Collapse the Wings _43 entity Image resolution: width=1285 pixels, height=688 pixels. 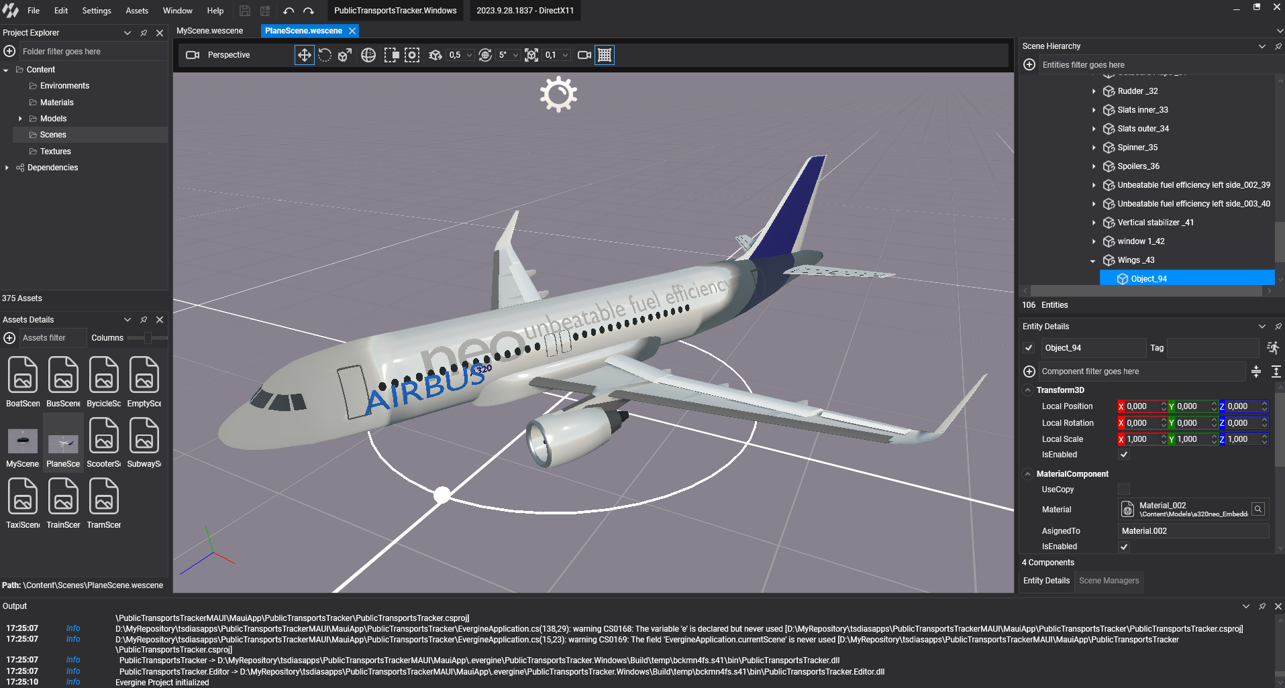click(x=1093, y=260)
